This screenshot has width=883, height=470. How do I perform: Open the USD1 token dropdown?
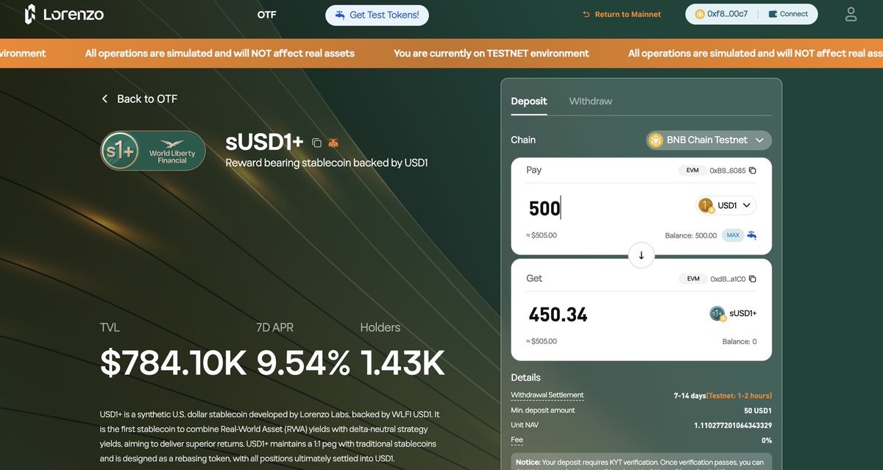point(726,206)
